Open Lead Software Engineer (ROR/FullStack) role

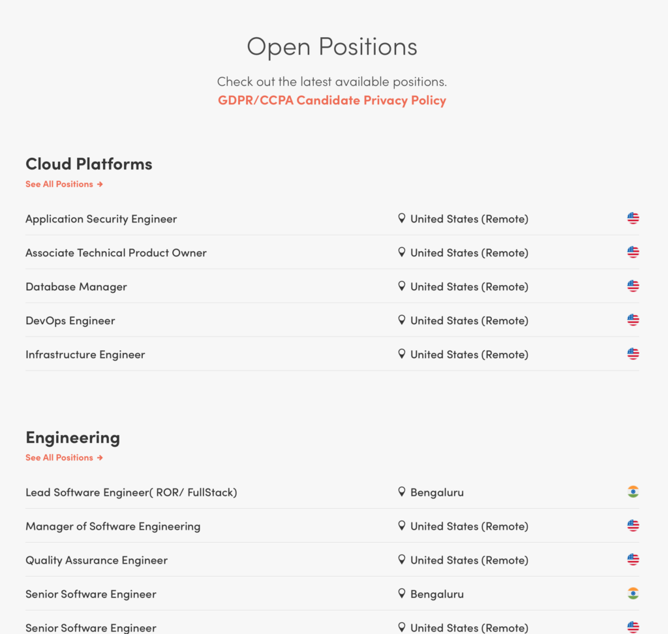click(131, 492)
